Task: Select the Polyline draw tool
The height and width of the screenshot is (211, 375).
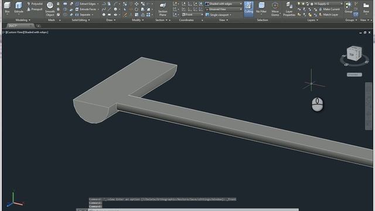Action: coord(104,4)
